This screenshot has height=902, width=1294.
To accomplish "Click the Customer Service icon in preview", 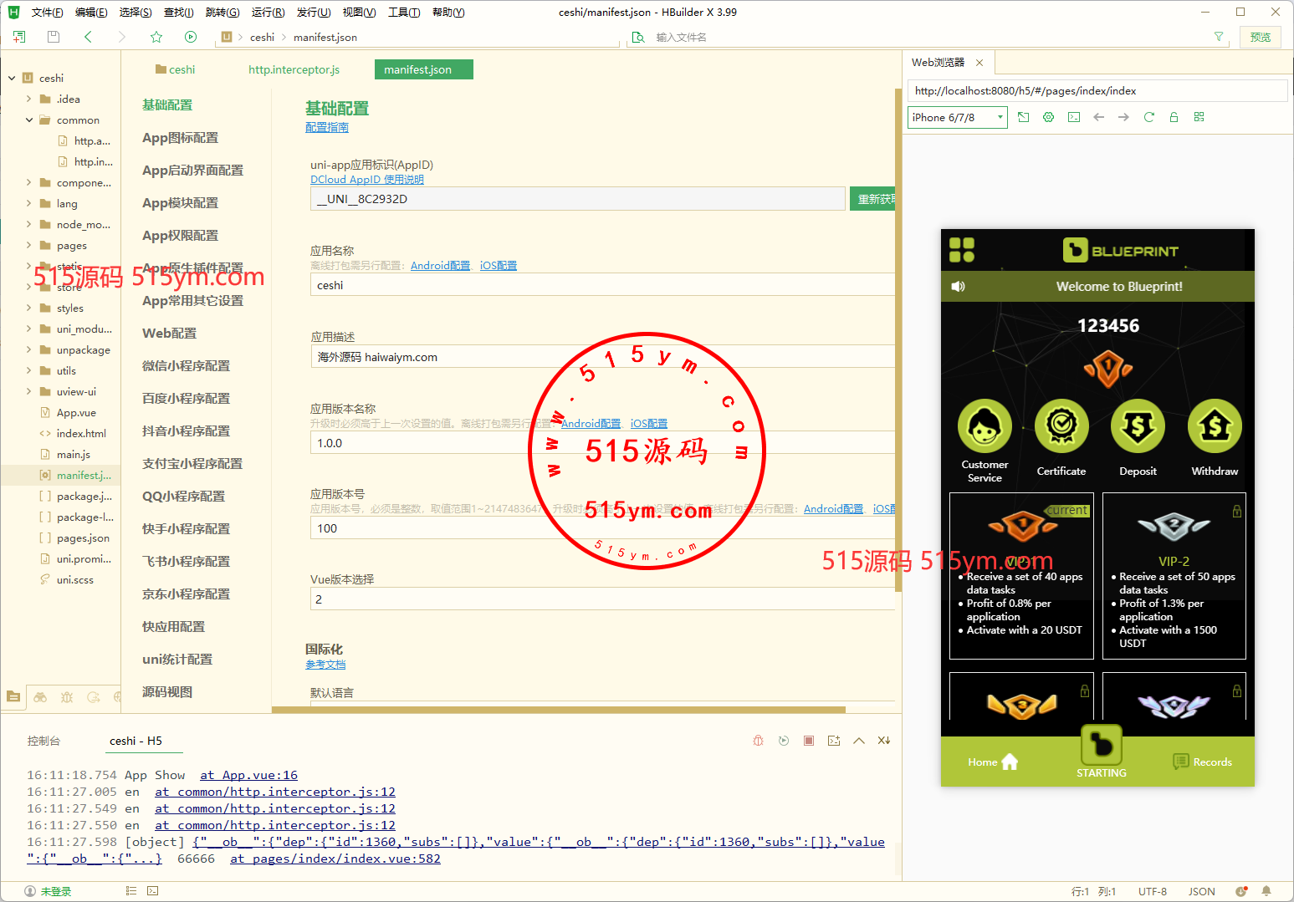I will [x=985, y=426].
